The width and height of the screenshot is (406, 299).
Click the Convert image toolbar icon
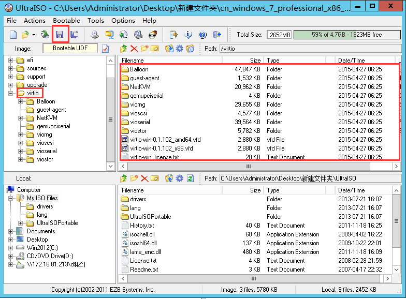(123, 34)
